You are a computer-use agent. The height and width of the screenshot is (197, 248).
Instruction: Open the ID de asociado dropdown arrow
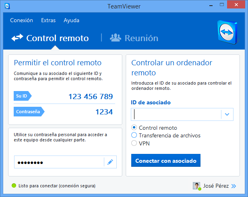click(227, 114)
